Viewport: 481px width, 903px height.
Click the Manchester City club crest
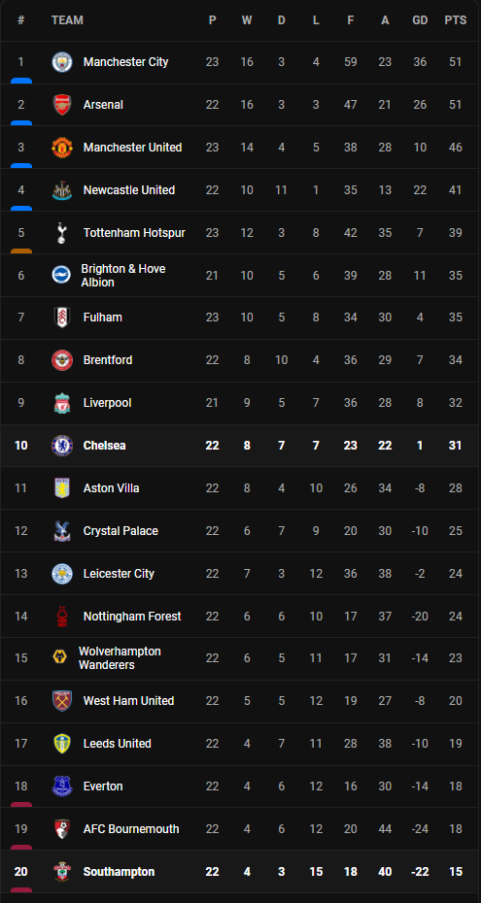61,62
